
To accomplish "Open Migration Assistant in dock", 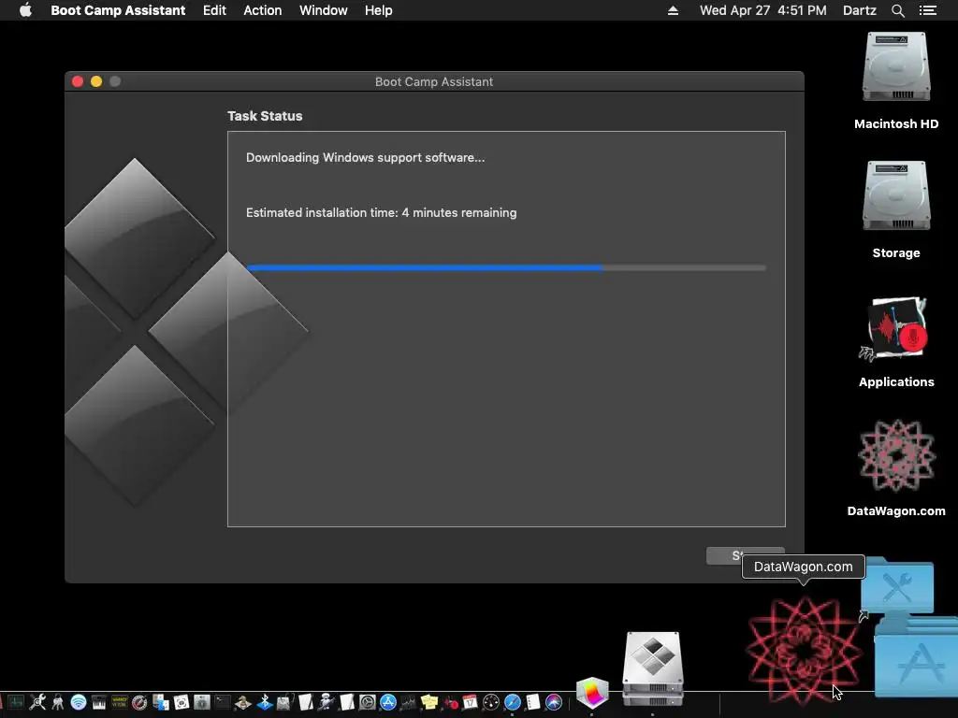I will pos(161,701).
